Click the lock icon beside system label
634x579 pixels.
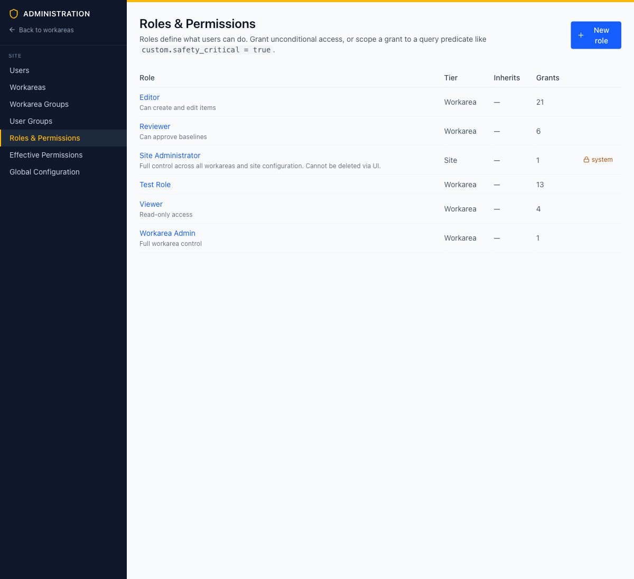click(586, 160)
